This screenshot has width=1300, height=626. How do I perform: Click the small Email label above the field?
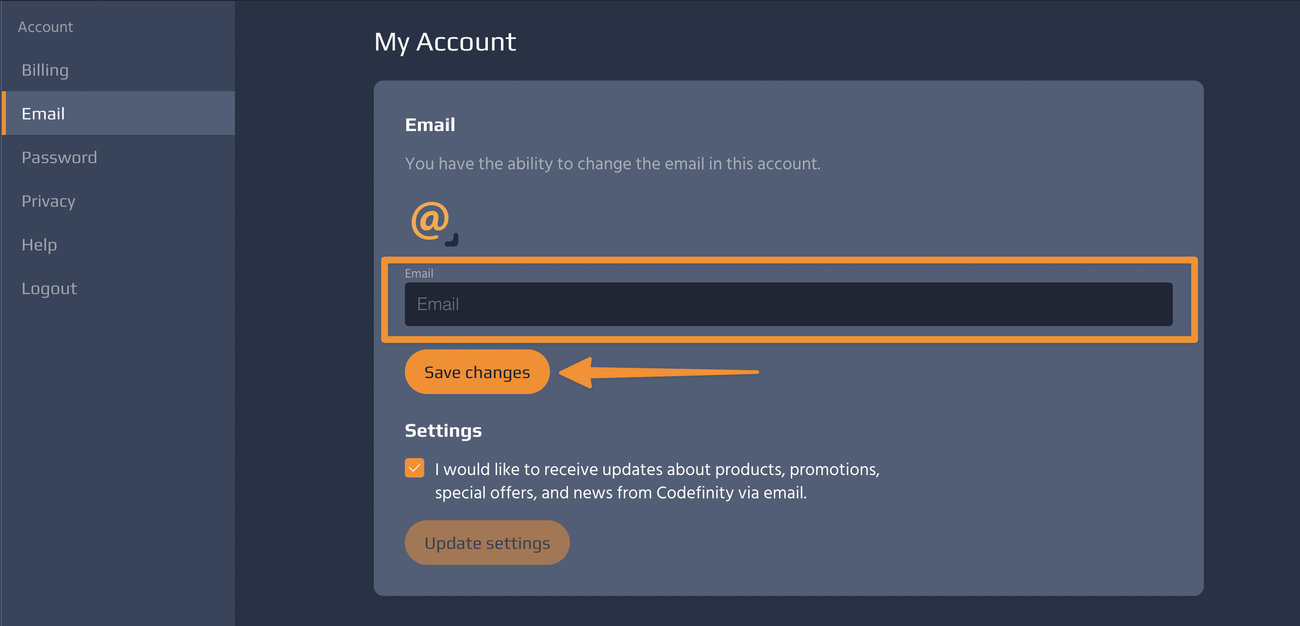pyautogui.click(x=419, y=273)
